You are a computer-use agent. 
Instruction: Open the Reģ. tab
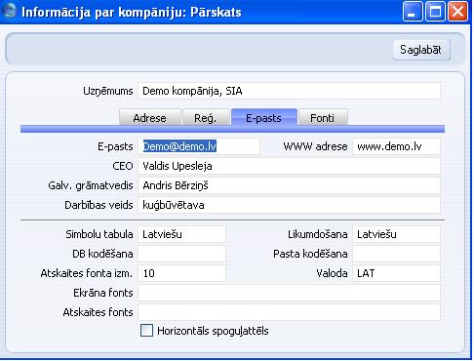coord(206,117)
